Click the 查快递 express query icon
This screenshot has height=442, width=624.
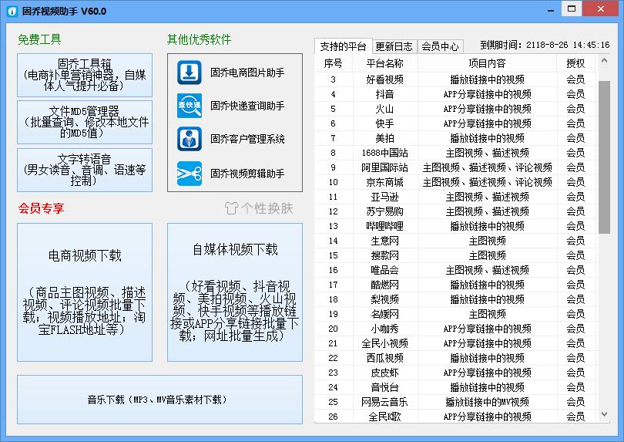[x=190, y=106]
